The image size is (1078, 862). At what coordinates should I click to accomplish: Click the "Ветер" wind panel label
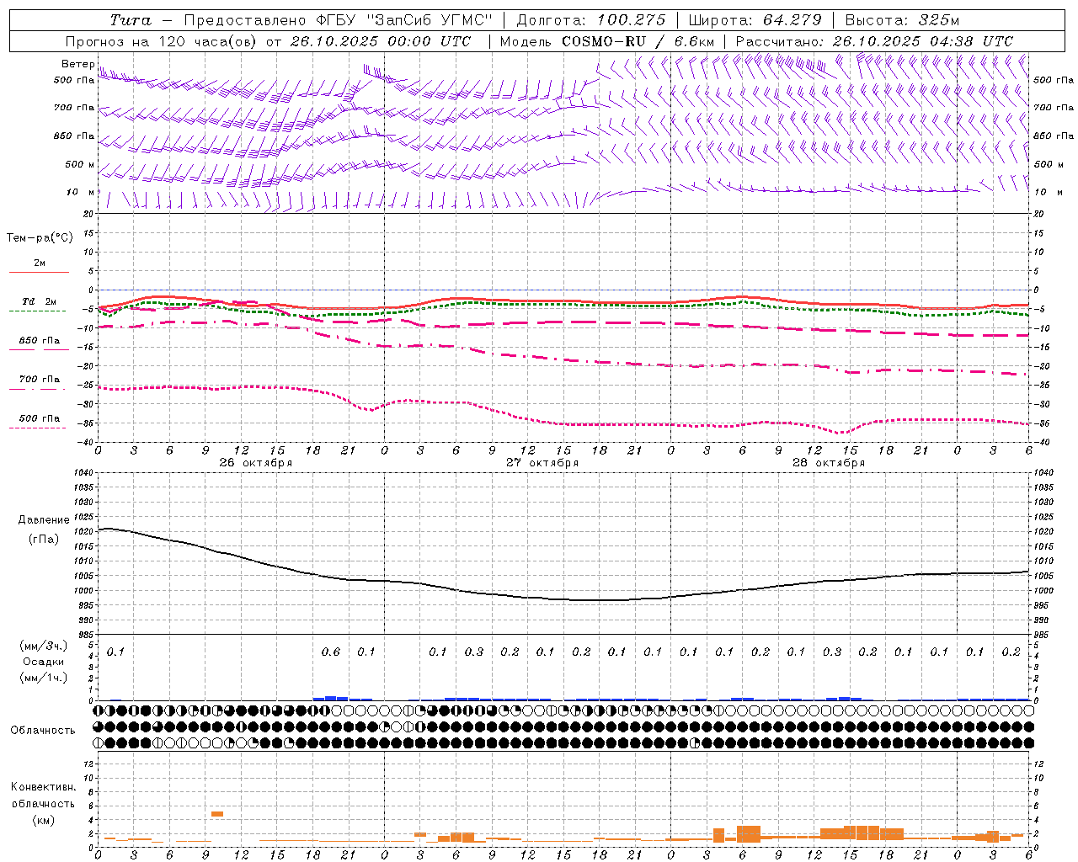pyautogui.click(x=78, y=64)
